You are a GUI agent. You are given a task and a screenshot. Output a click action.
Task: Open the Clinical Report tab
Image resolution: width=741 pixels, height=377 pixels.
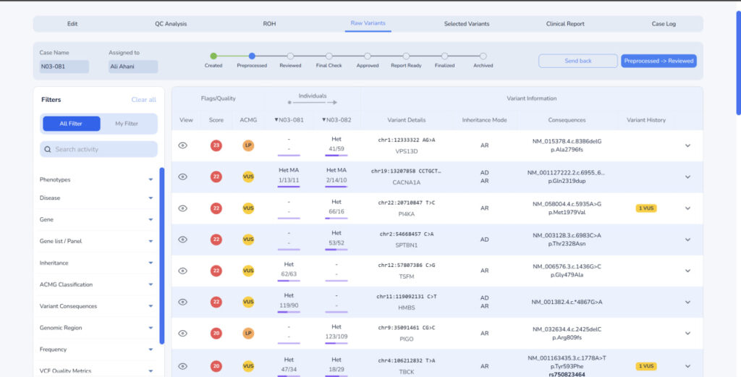[x=565, y=24]
